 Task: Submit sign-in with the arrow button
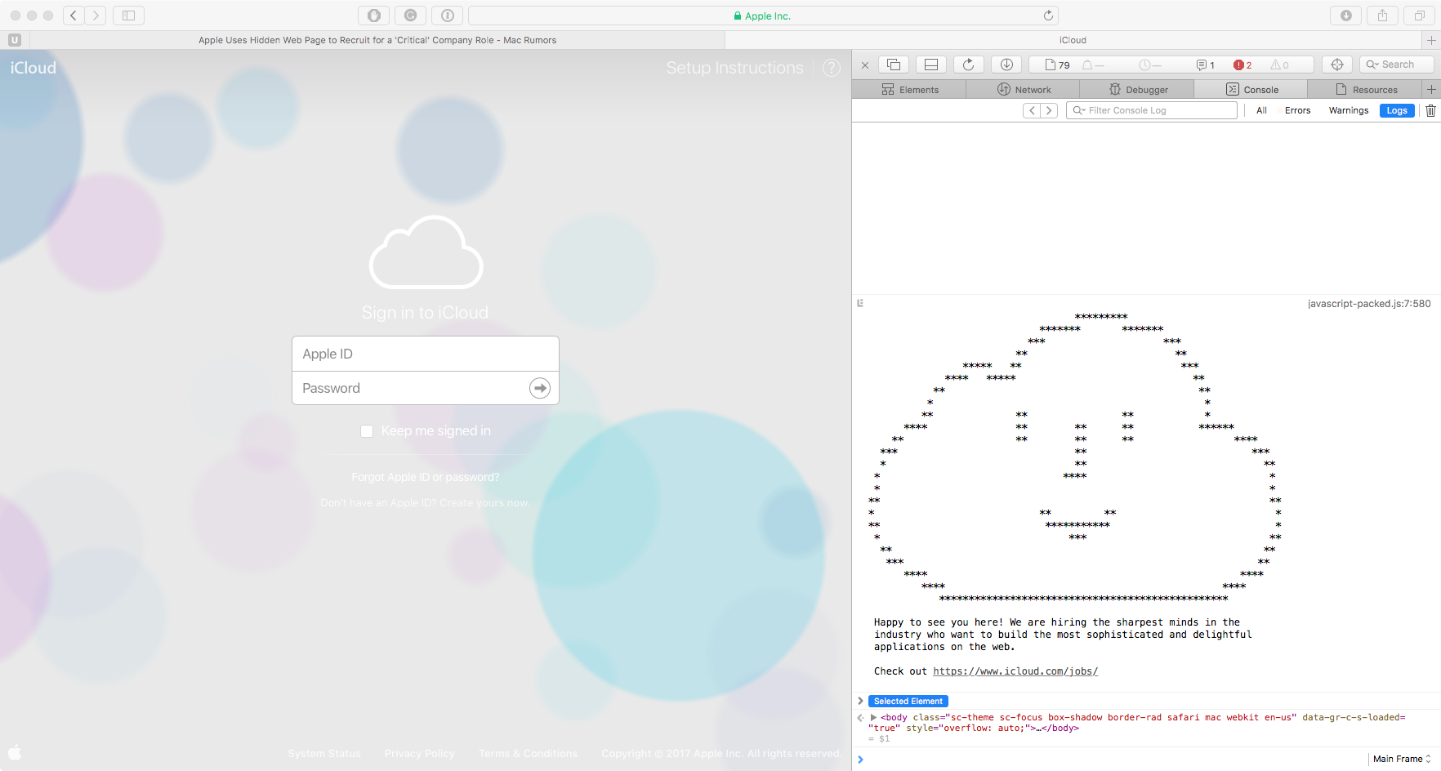(x=540, y=388)
